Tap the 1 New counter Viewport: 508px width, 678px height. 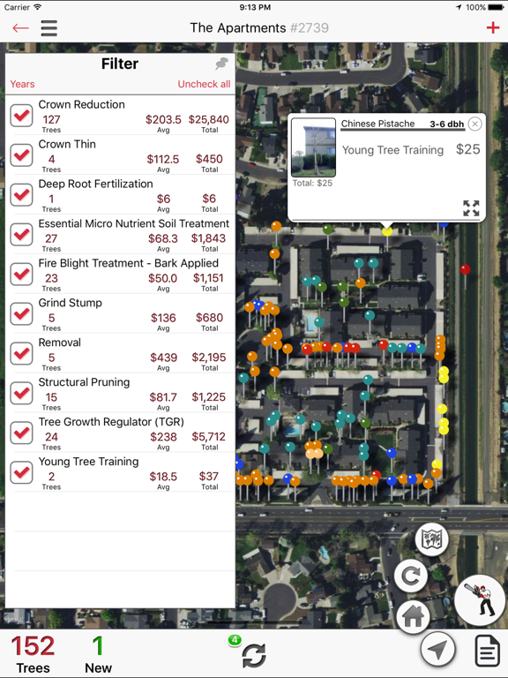tap(98, 654)
